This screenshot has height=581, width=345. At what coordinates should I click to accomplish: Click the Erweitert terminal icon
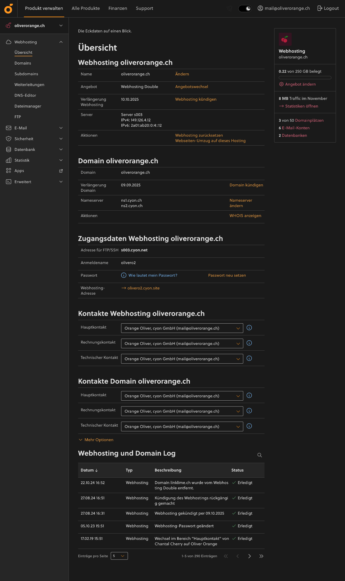point(8,182)
